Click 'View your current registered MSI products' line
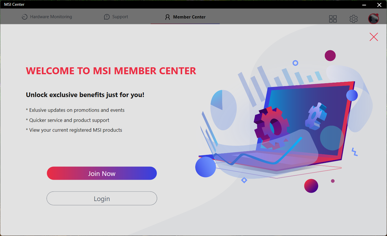387x236 pixels. 74,130
